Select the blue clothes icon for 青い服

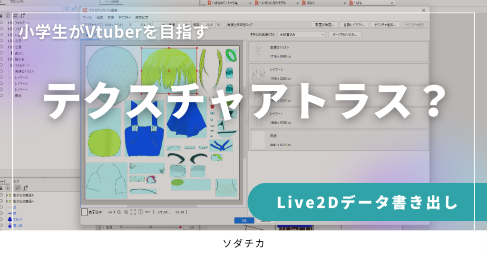10,226
